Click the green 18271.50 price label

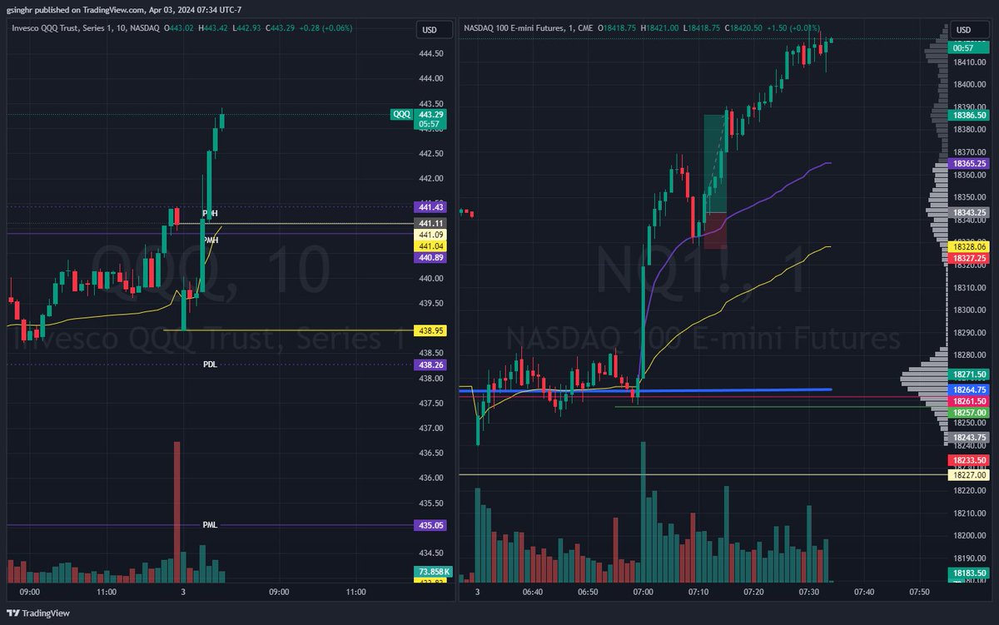(968, 375)
